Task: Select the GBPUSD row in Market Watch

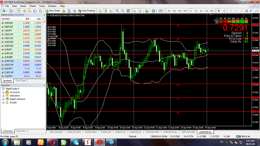Action: (x=21, y=27)
